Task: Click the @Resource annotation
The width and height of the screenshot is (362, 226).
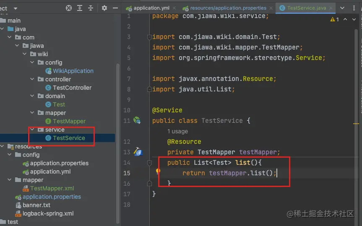Action: click(x=184, y=141)
